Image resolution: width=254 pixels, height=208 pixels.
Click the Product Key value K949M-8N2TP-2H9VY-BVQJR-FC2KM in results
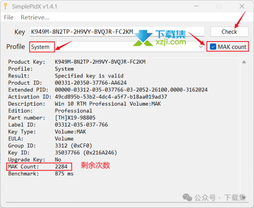pyautogui.click(x=100, y=62)
